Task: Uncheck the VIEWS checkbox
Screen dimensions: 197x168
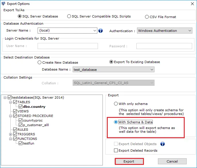Action: coord(15,111)
